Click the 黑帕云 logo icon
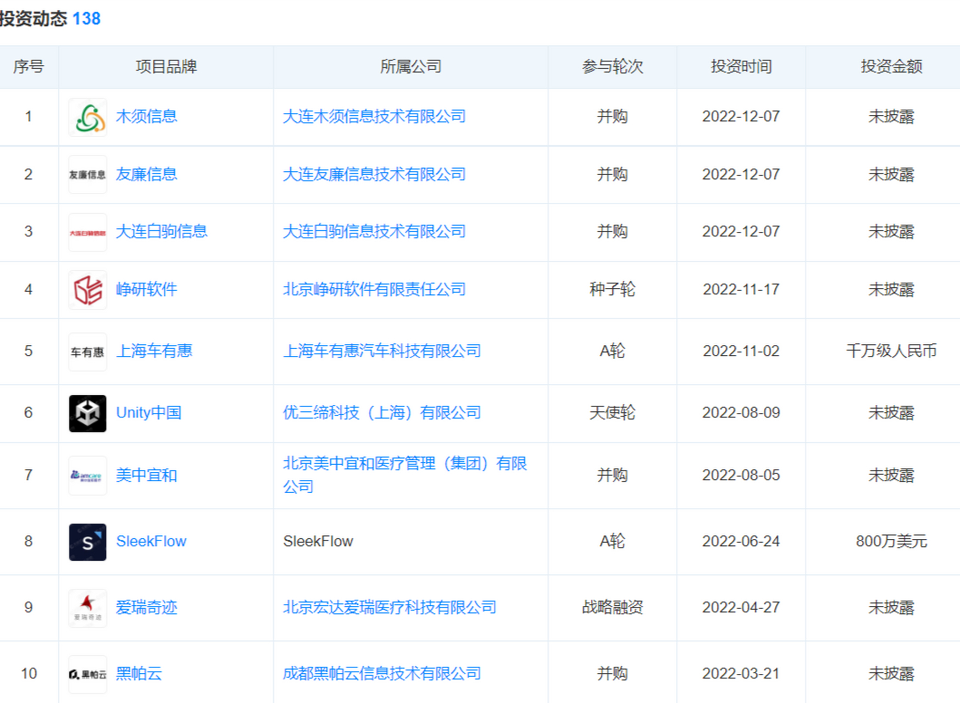Viewport: 960px width, 703px height. (x=87, y=674)
